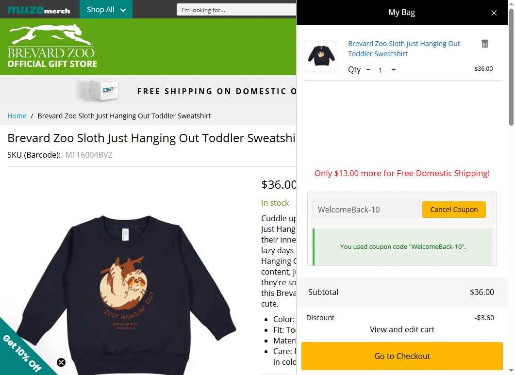This screenshot has width=515, height=375.
Task: Close the My Bag panel
Action: click(x=494, y=13)
